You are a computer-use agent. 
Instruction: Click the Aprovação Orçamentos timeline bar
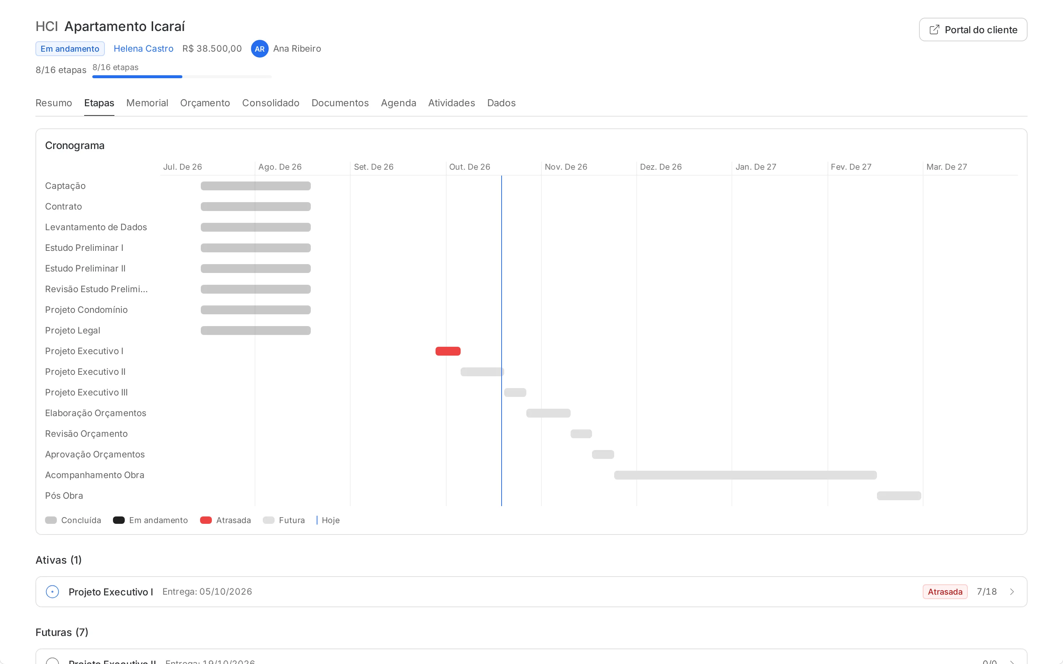coord(603,454)
